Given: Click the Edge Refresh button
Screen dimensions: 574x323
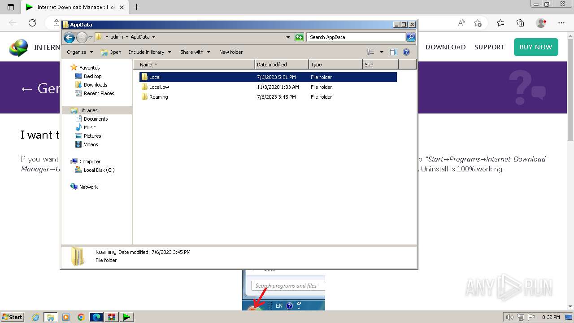Looking at the screenshot, I should 32,23.
